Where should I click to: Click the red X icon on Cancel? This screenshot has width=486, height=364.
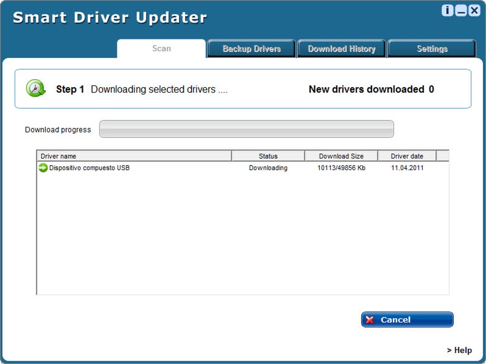click(370, 320)
